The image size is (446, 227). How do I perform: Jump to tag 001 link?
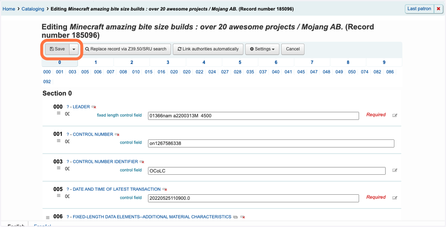[x=60, y=72]
